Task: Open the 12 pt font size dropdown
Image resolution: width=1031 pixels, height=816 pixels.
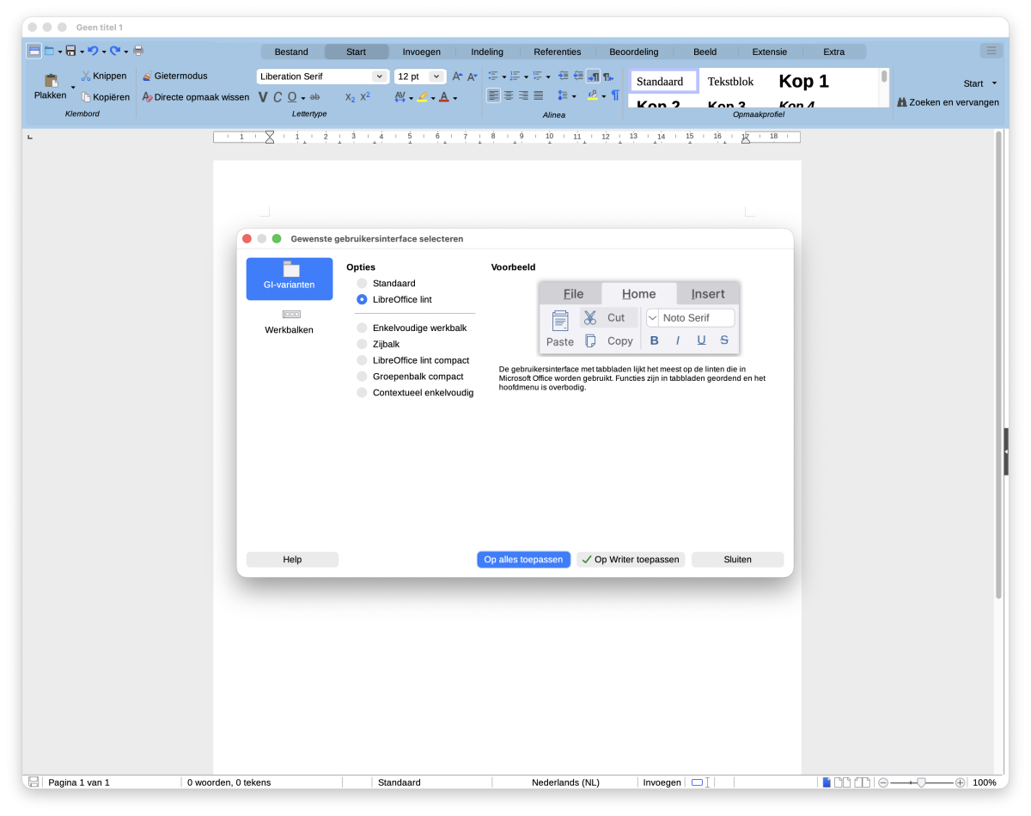Action: [x=436, y=77]
